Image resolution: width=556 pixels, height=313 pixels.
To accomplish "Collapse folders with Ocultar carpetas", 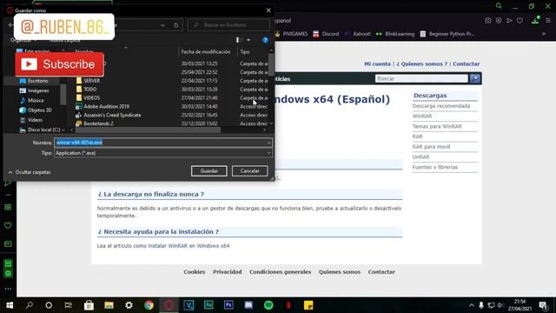I will tap(30, 172).
